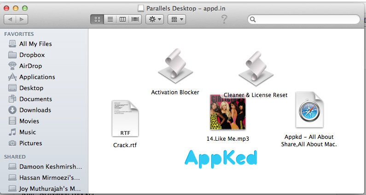Select the Appkd Safari web location icon

(x=309, y=109)
